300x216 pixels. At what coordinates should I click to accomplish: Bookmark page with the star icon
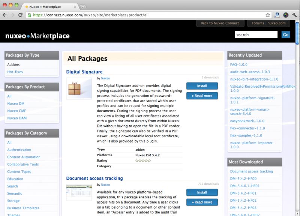click(x=268, y=15)
